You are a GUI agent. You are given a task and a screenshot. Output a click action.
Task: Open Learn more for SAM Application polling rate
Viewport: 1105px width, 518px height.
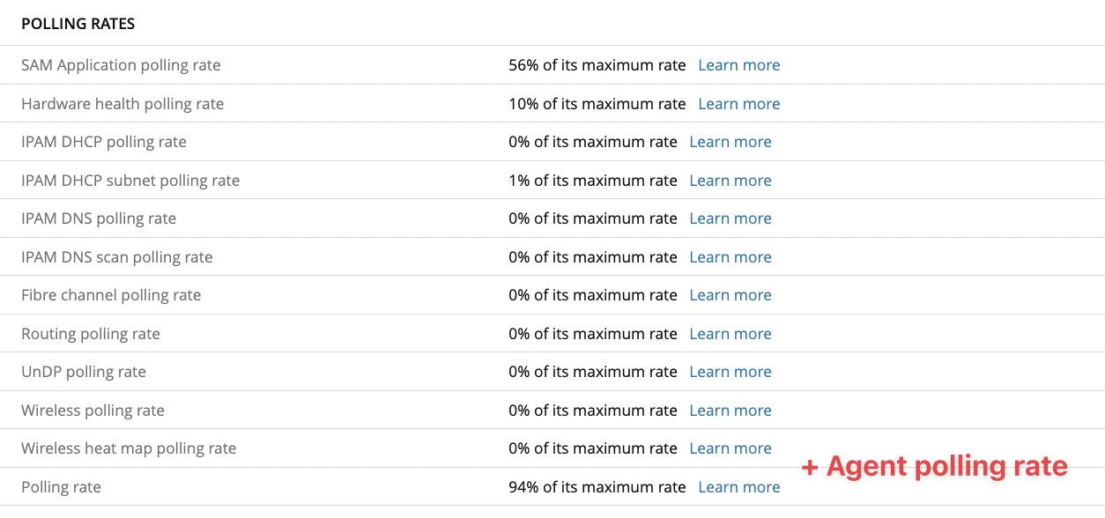point(738,65)
